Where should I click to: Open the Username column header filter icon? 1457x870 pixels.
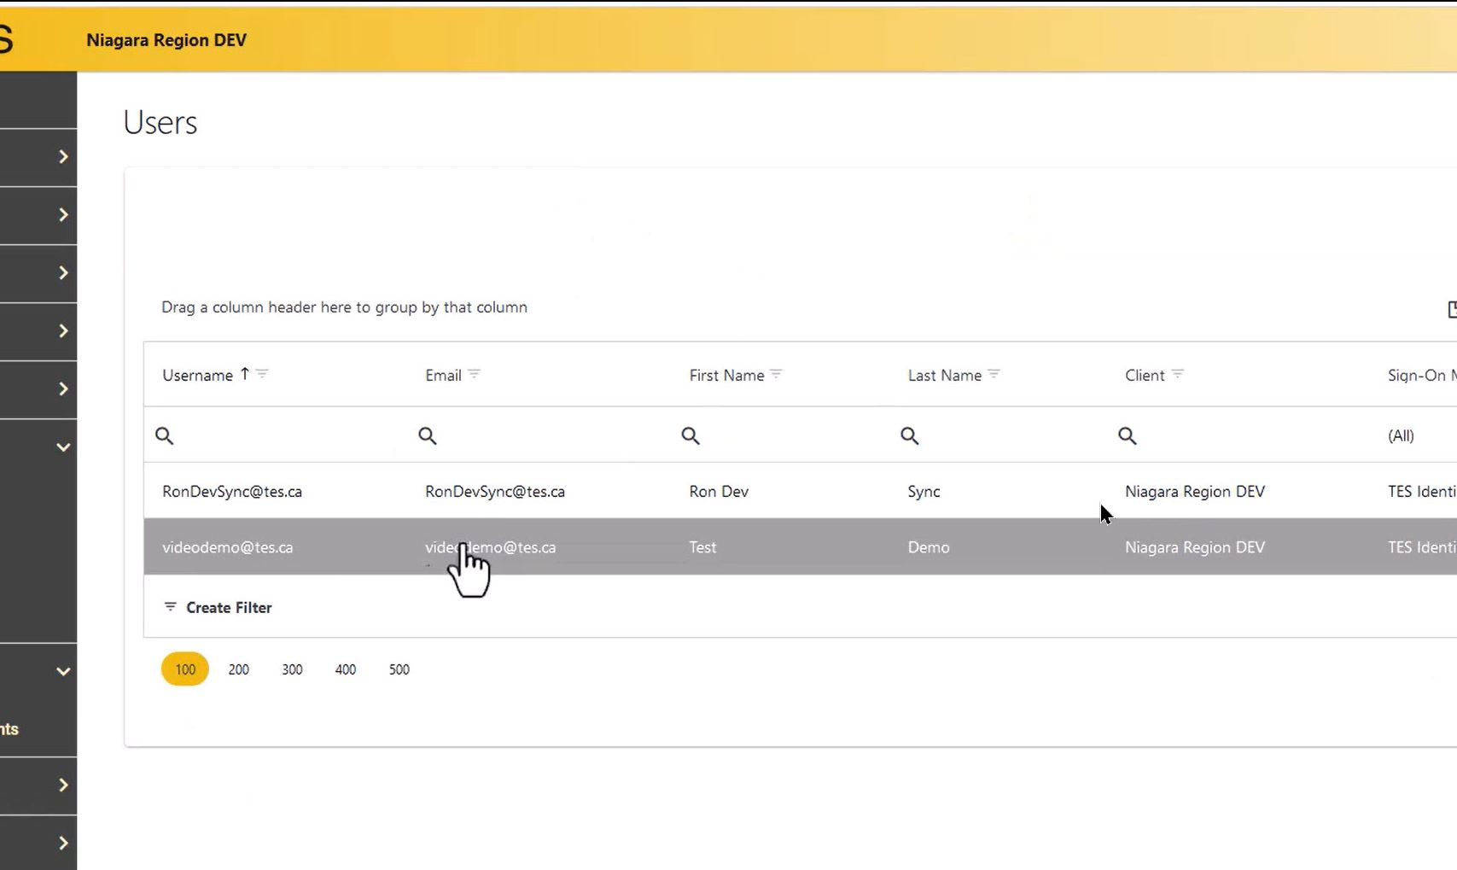point(262,374)
